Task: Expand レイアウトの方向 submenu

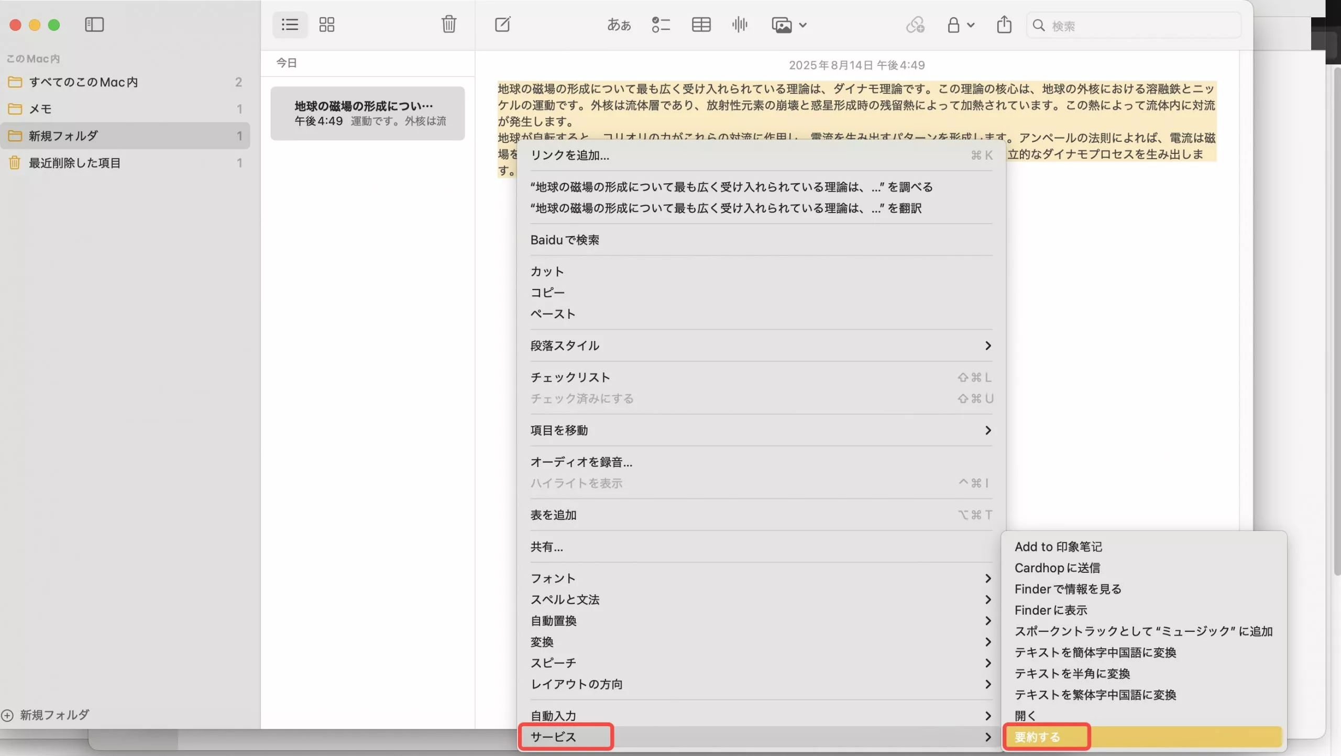Action: pyautogui.click(x=761, y=684)
